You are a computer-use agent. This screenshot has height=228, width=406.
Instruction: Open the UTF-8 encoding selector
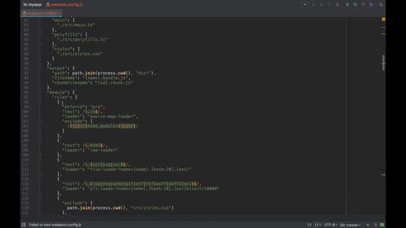point(331,225)
